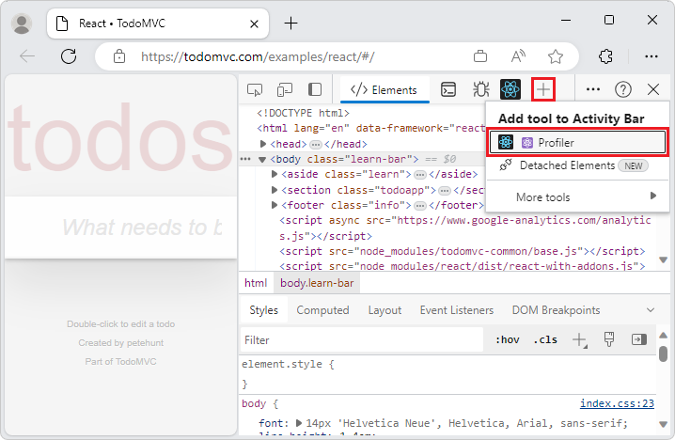Toggle rendering emulations brush icon
Image resolution: width=675 pixels, height=440 pixels.
coord(608,339)
